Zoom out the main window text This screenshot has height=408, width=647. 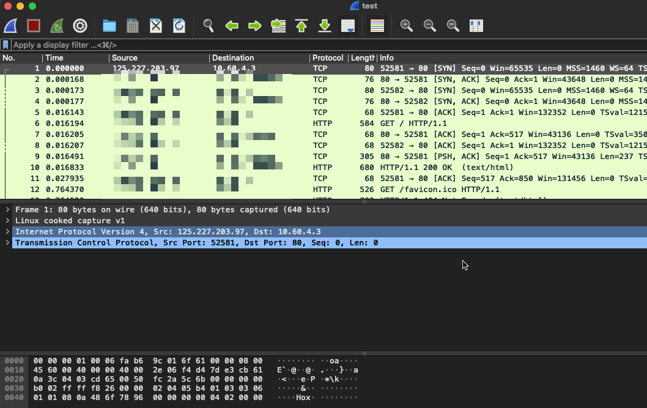tap(429, 26)
